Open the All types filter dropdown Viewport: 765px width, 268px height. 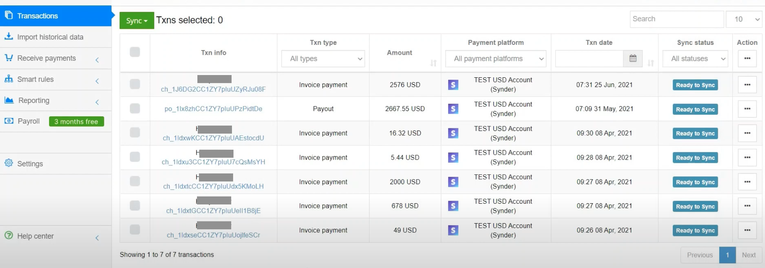[323, 59]
